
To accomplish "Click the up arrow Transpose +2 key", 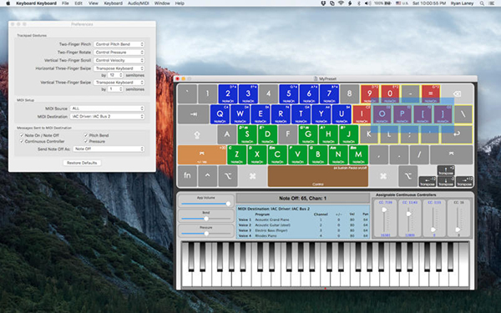I will 446,171.
